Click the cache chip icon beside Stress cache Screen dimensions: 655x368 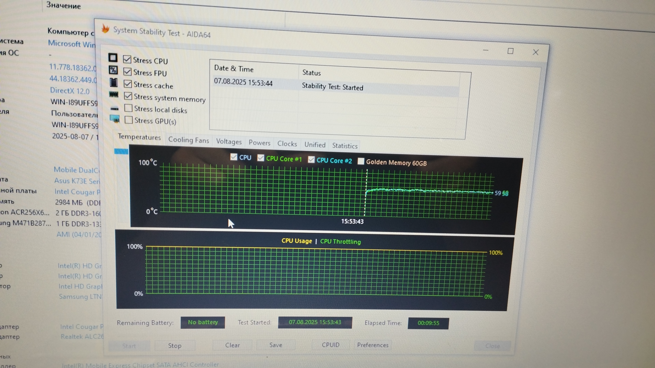point(114,82)
